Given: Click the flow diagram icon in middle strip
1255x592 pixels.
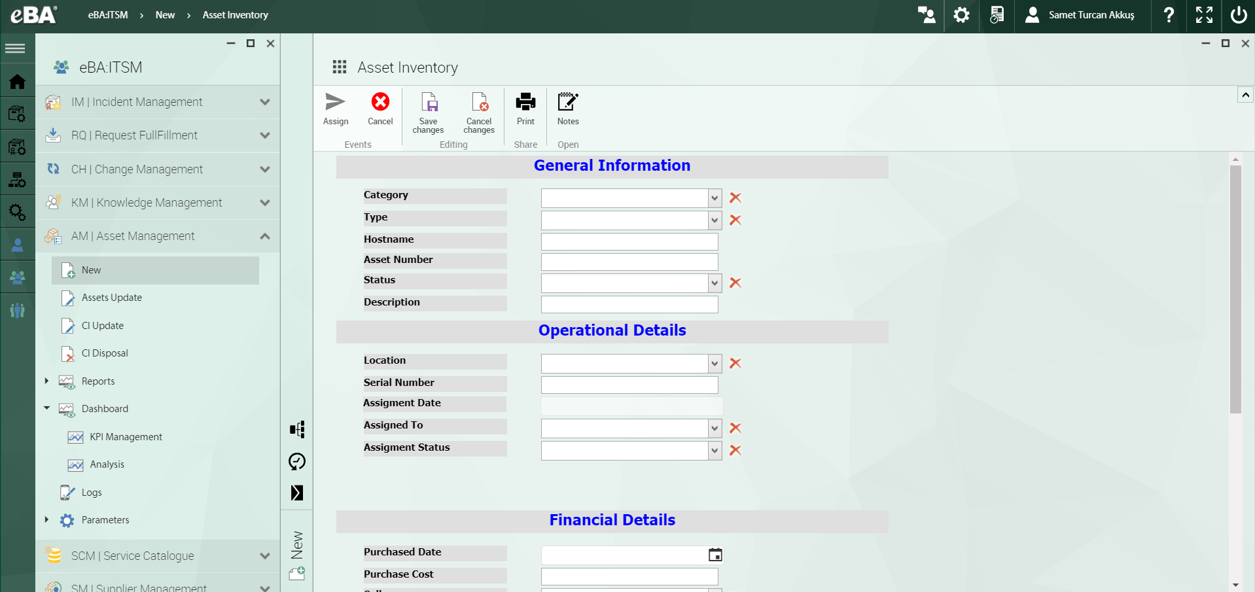Looking at the screenshot, I should pyautogui.click(x=297, y=429).
